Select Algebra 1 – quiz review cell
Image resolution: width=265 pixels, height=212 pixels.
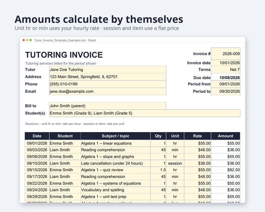pyautogui.click(x=115, y=170)
